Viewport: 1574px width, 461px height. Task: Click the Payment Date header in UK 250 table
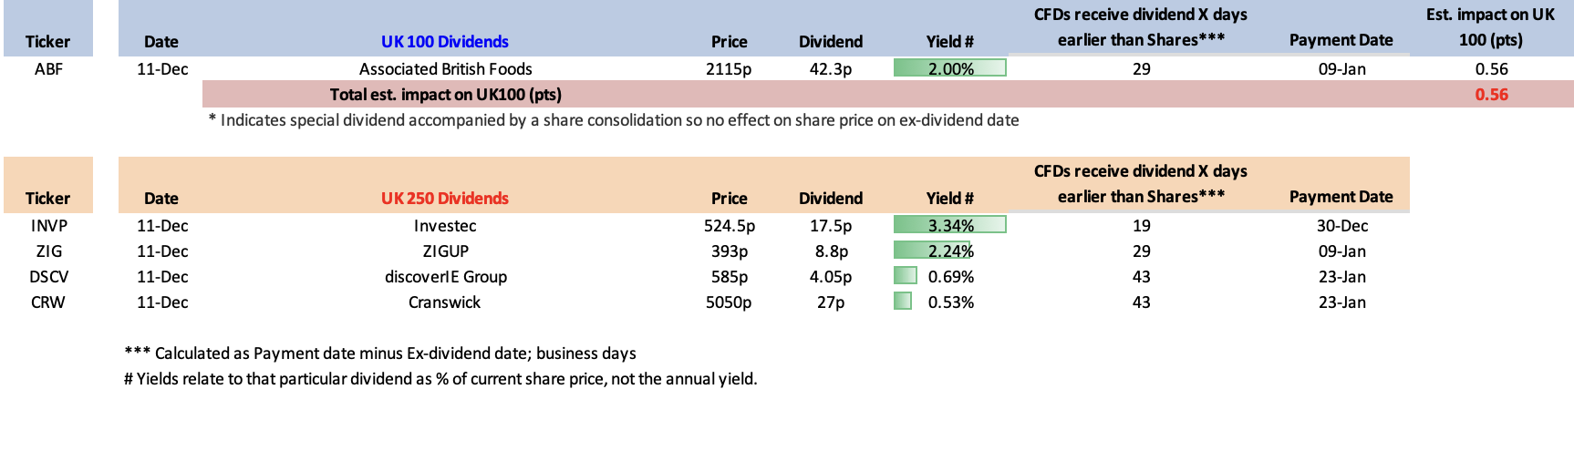pyautogui.click(x=1341, y=197)
